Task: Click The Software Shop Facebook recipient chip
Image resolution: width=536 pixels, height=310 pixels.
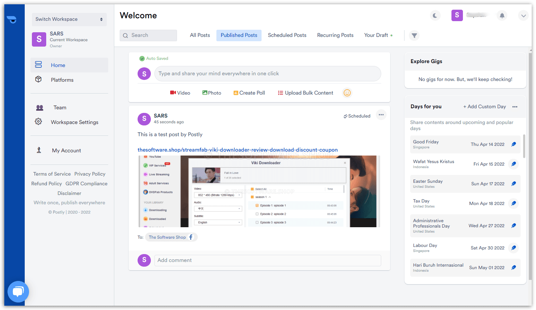Action: pyautogui.click(x=171, y=237)
